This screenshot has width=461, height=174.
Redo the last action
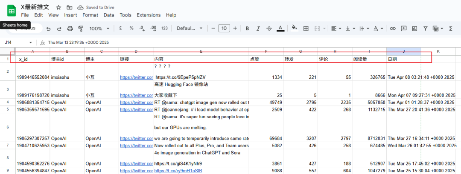(59, 29)
